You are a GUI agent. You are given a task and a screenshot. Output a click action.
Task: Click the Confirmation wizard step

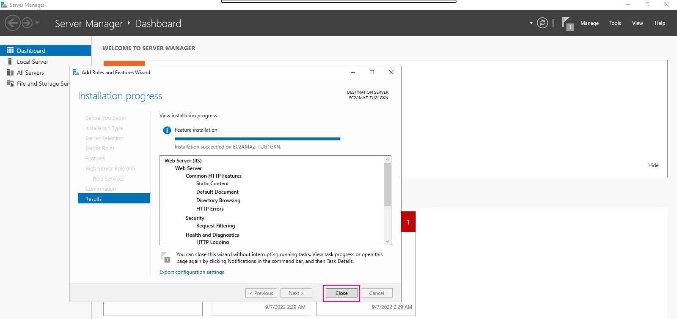pyautogui.click(x=101, y=189)
